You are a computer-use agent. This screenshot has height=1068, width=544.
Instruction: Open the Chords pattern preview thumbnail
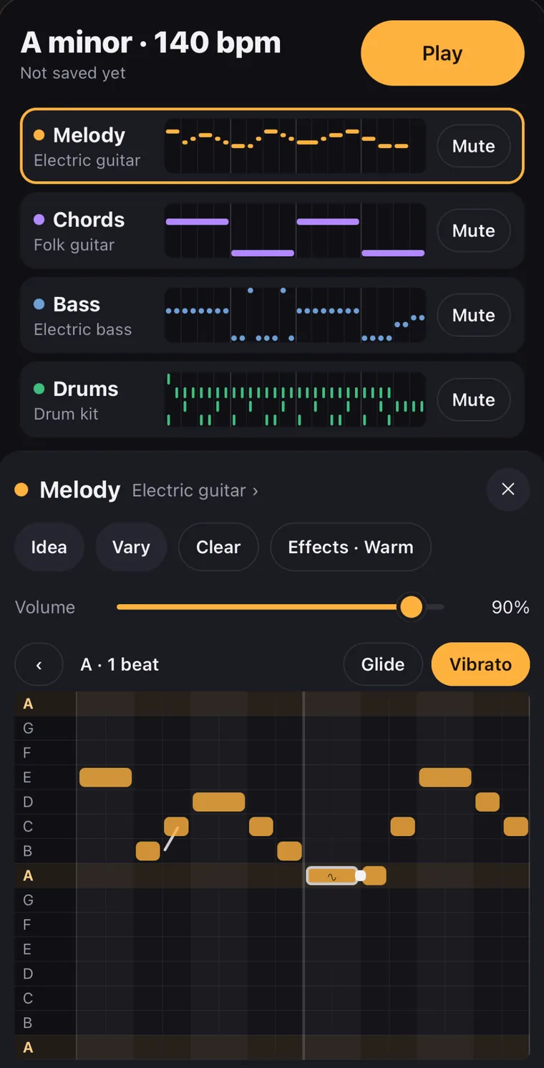tap(295, 230)
